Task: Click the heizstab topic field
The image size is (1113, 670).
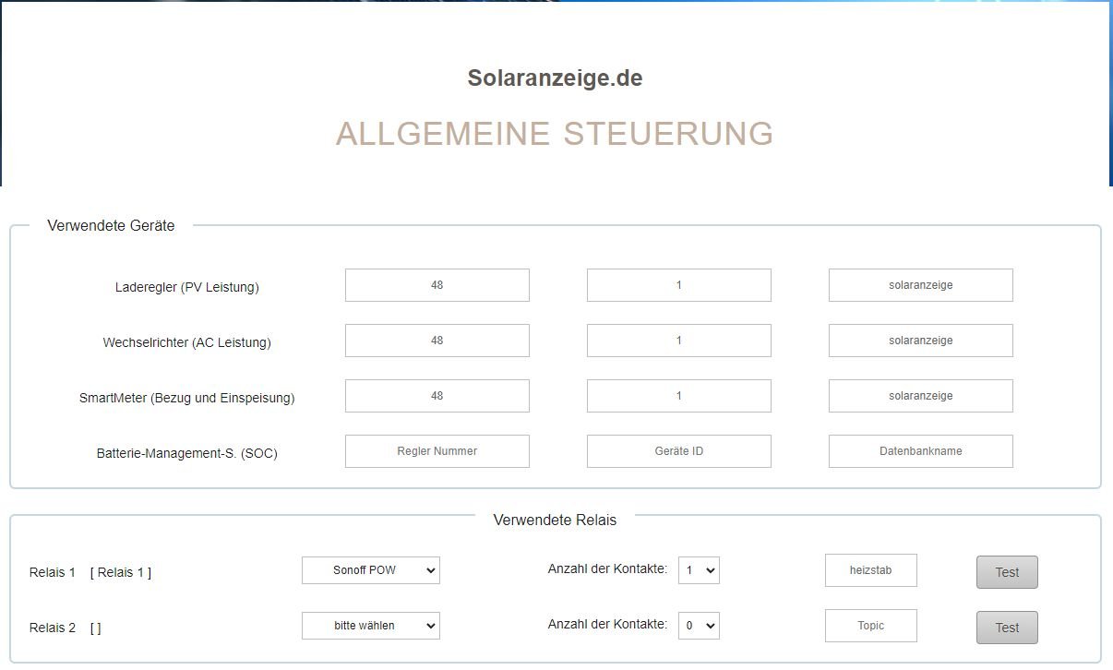Action: (870, 570)
